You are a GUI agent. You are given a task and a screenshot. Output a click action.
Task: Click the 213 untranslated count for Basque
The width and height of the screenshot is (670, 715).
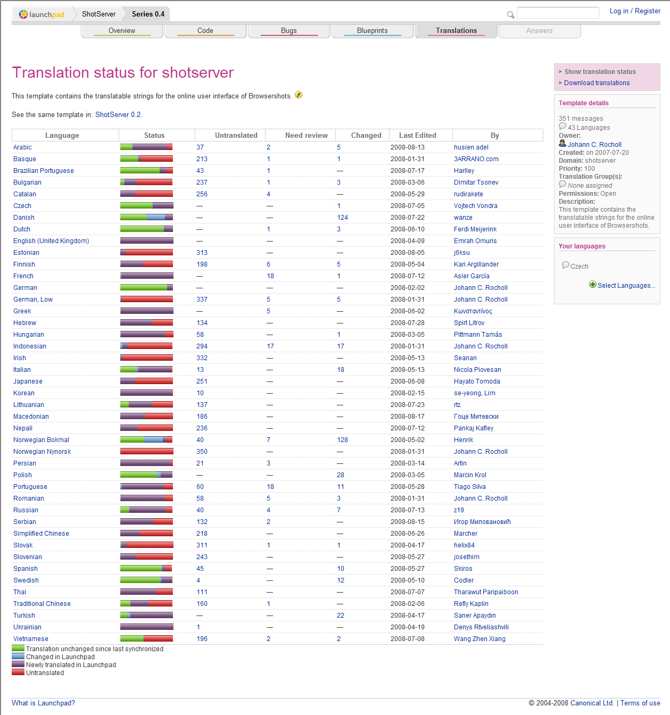(202, 159)
